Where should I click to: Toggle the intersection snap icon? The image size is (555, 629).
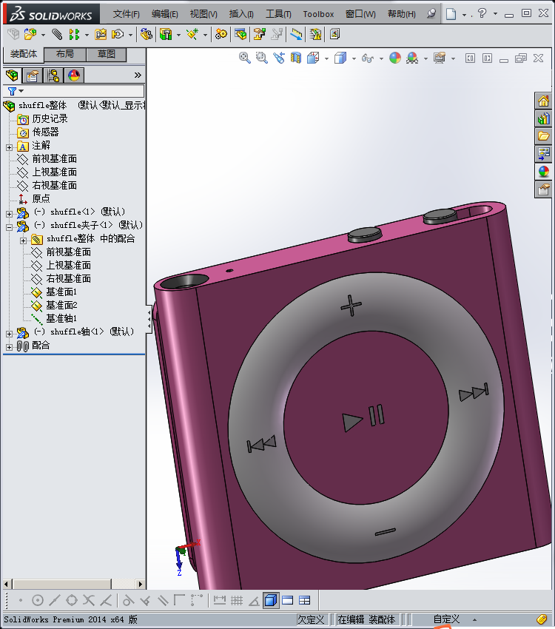tap(89, 600)
